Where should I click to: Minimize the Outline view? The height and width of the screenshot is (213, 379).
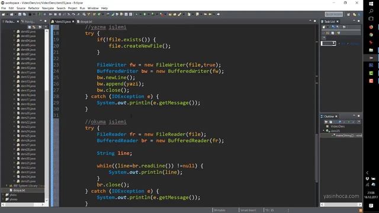tap(354, 116)
